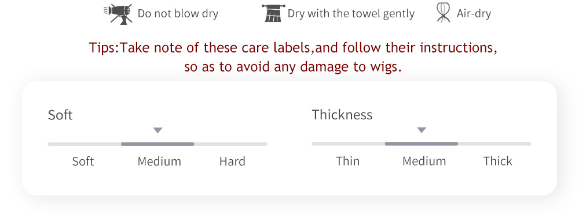Click the right light segment of the Soft slider
Image resolution: width=579 pixels, height=218 pixels.
[x=231, y=144]
